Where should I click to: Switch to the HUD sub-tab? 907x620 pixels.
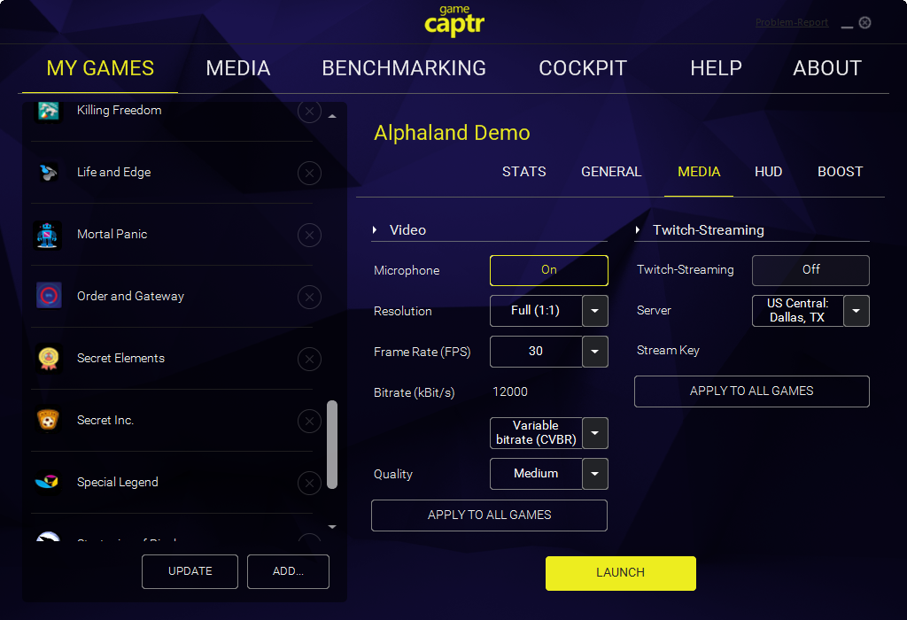click(768, 172)
